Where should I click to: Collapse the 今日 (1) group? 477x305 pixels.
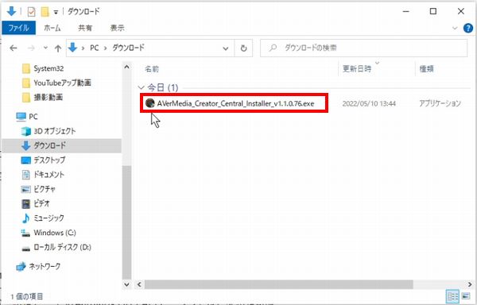141,87
